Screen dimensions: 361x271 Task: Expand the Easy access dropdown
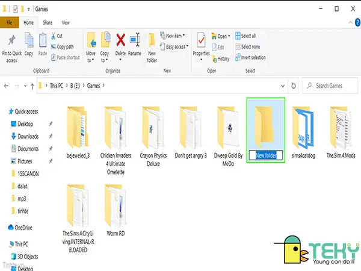pyautogui.click(x=187, y=46)
